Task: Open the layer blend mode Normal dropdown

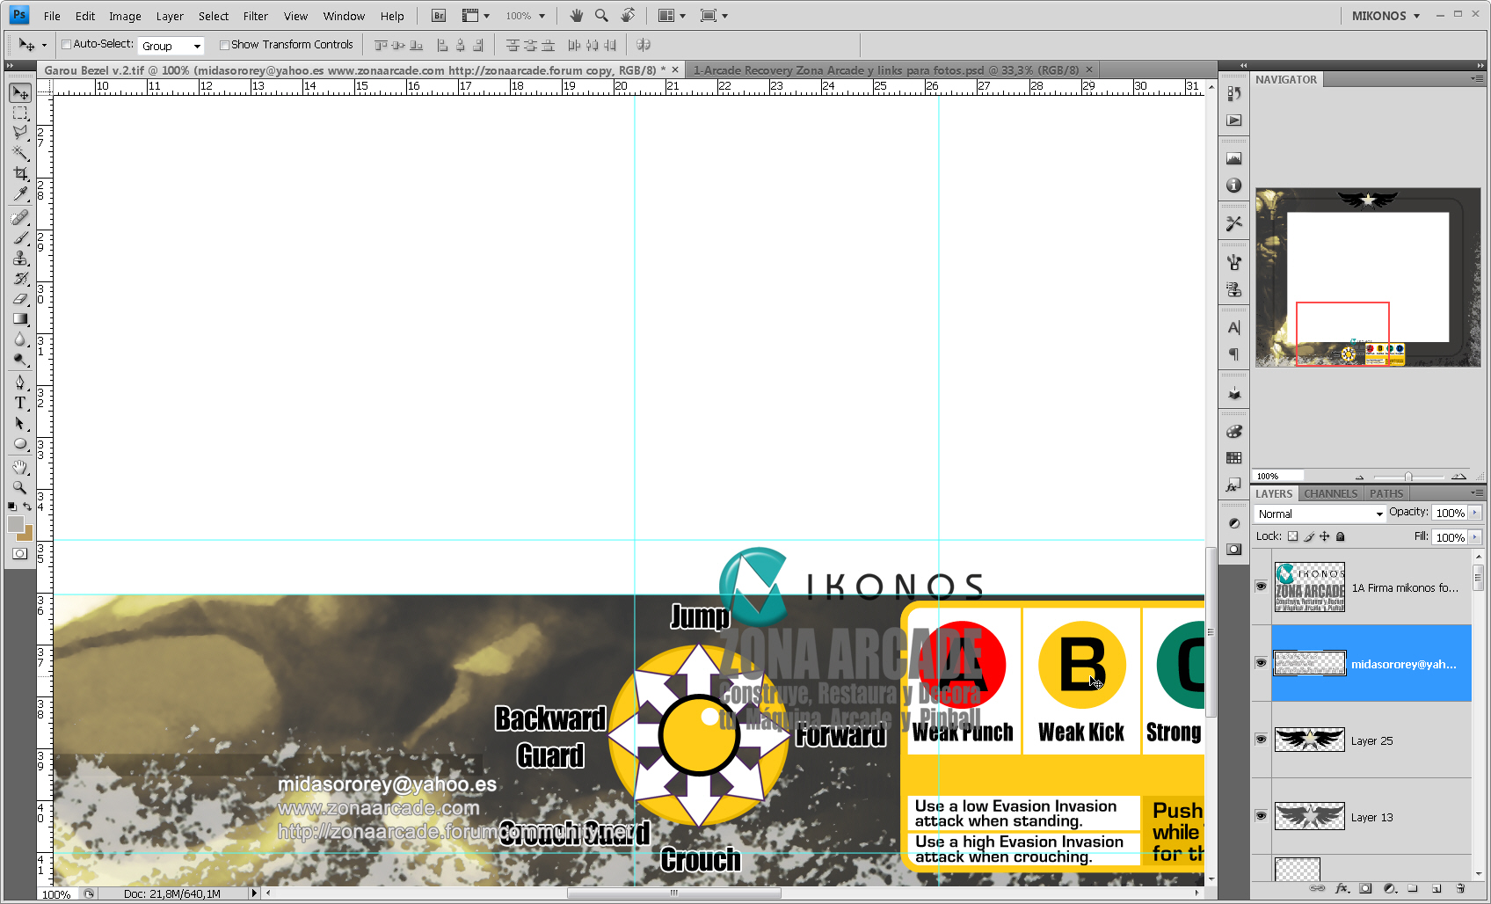Action: point(1320,514)
